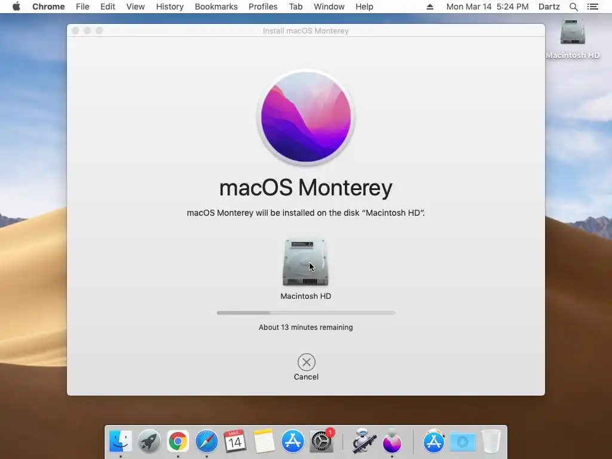The height and width of the screenshot is (459, 612).
Task: Open the Apple menu
Action: (16, 7)
